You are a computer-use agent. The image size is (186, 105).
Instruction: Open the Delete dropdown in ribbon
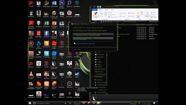pyautogui.click(x=131, y=13)
